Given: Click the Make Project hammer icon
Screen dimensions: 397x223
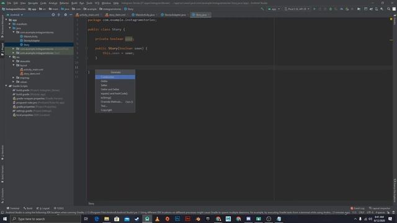Looking at the screenshot, I should [262, 9].
